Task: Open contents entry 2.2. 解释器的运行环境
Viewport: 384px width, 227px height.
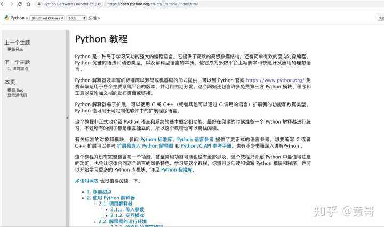Action: (x=123, y=221)
